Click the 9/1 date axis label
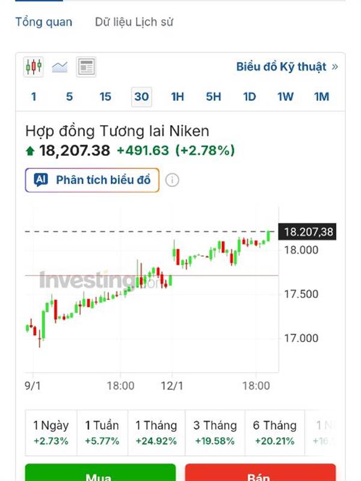Viewport: 361px width, 481px height. (x=32, y=386)
